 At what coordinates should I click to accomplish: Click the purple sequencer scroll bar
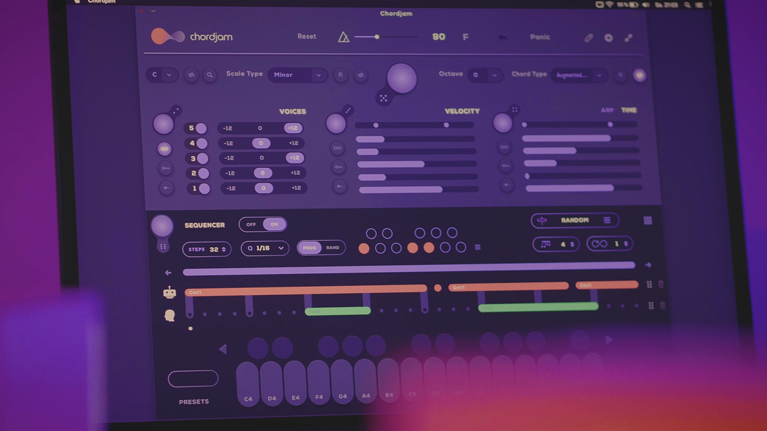coord(409,268)
